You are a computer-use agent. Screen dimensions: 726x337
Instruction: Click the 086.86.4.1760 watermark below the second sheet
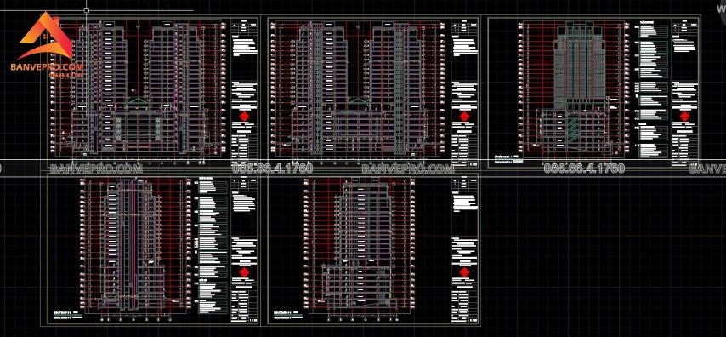(272, 168)
